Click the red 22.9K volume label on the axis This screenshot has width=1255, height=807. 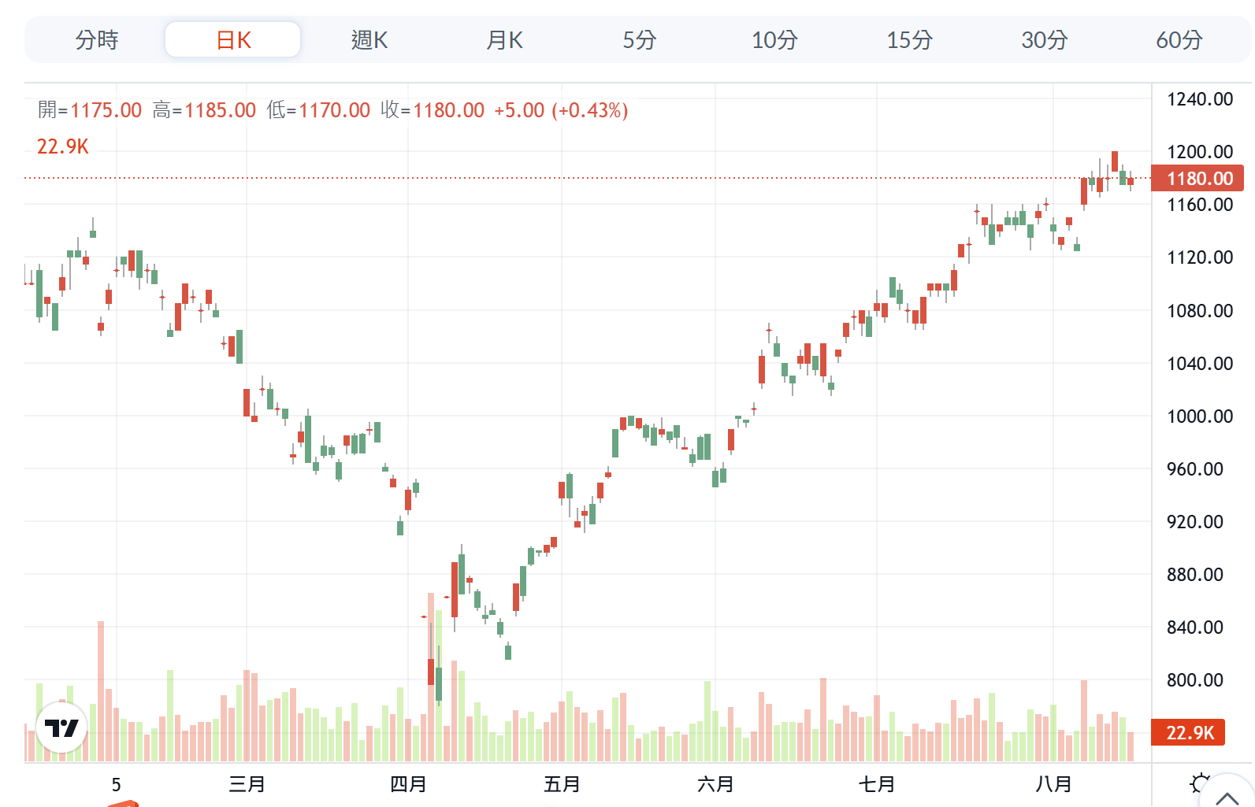(1189, 733)
